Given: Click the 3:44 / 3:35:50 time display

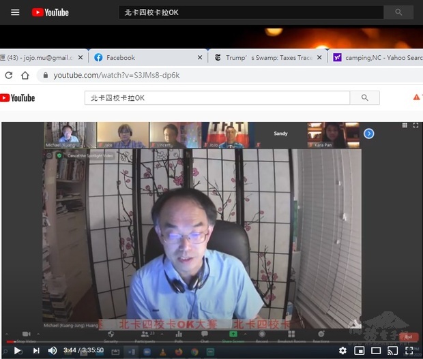Looking at the screenshot, I should (83, 350).
